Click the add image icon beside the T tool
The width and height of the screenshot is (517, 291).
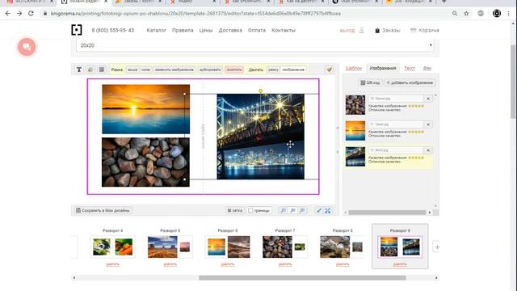(x=90, y=70)
